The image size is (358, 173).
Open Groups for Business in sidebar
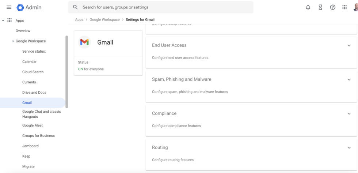38,136
